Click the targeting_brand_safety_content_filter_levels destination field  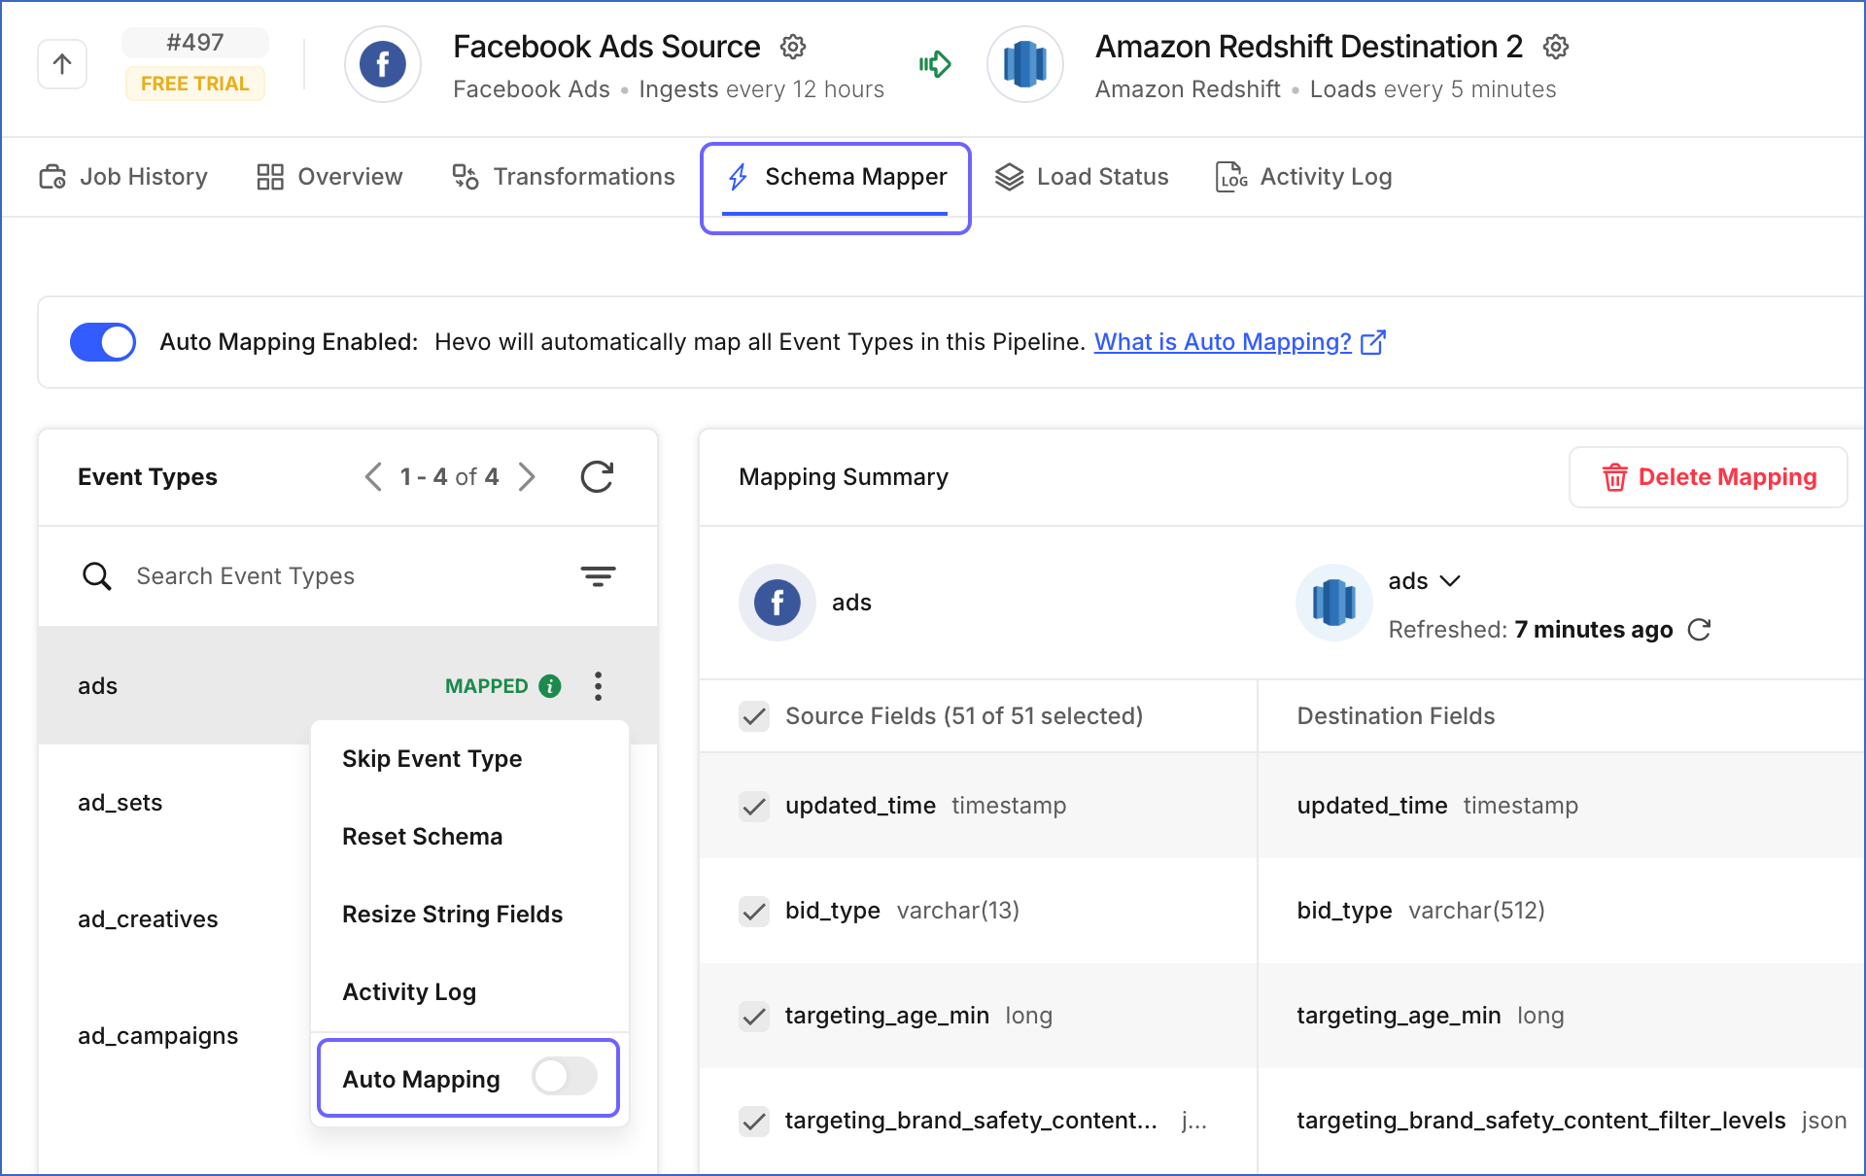pos(1572,1121)
